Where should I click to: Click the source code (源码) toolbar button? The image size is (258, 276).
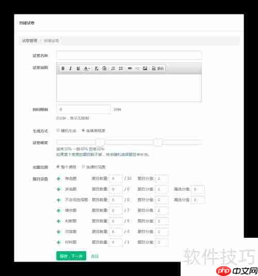(x=158, y=68)
